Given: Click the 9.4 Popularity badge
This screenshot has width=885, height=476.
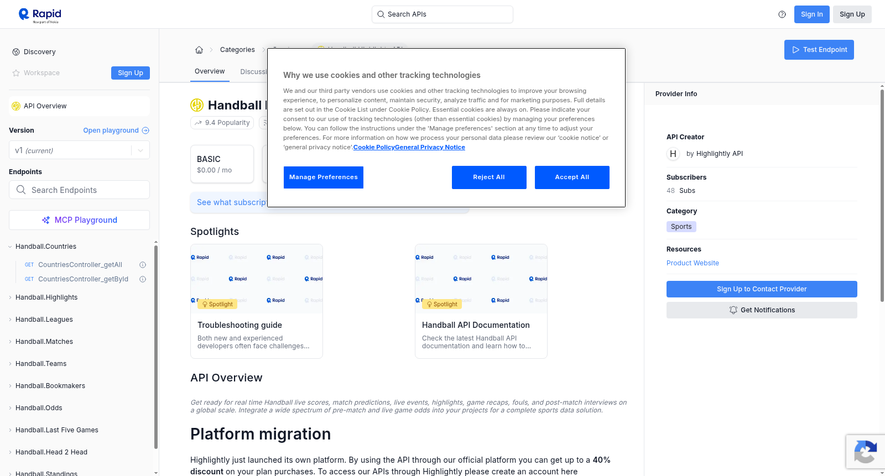Looking at the screenshot, I should tap(222, 123).
